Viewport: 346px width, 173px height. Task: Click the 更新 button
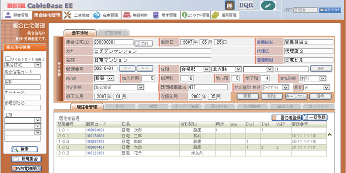[x=247, y=96]
